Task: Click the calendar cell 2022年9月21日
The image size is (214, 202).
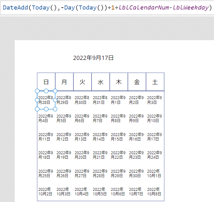Action: tap(101, 155)
